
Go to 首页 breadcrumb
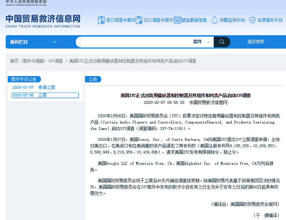14,61
